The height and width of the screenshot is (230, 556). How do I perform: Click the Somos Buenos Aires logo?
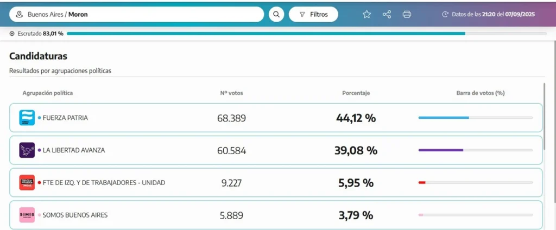(x=27, y=215)
